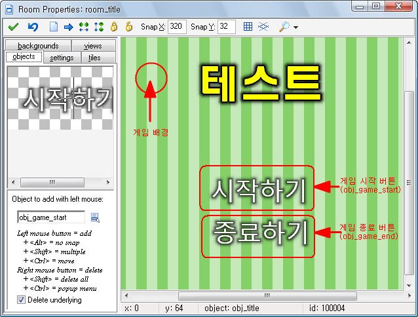Click 'Object to add with left mouse:' label
The height and width of the screenshot is (317, 418).
[x=57, y=199]
